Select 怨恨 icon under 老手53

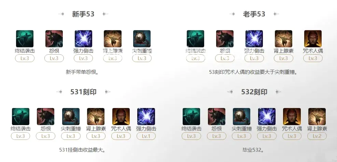pos(225,39)
